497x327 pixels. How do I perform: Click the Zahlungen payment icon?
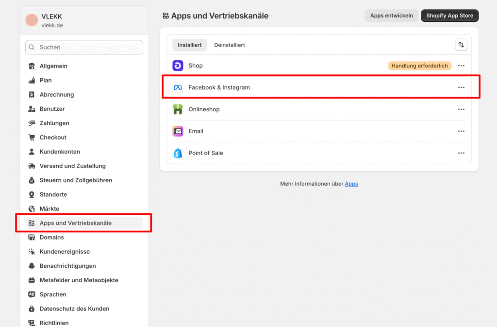click(x=32, y=123)
